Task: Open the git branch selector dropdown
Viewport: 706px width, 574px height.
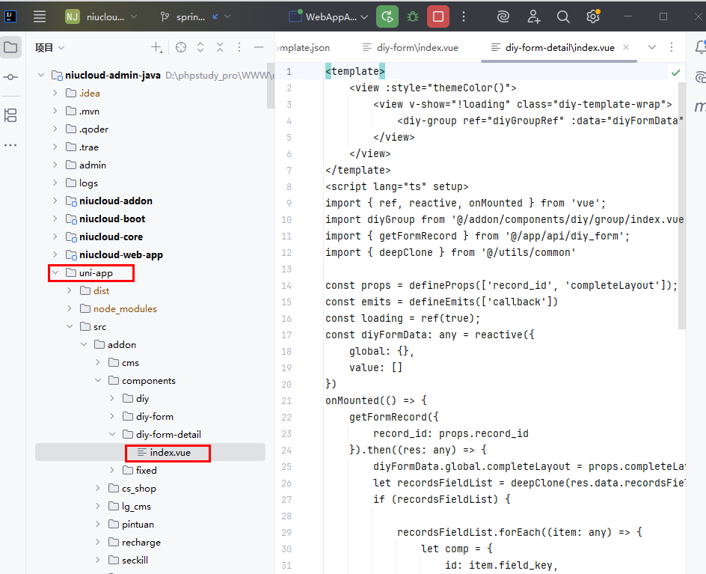Action: (194, 16)
